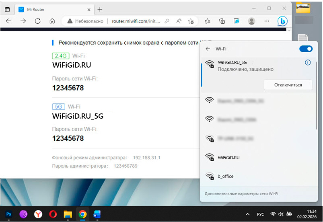Turn off the Wi-Fi toggle switch
This screenshot has width=323, height=222.
click(306, 49)
